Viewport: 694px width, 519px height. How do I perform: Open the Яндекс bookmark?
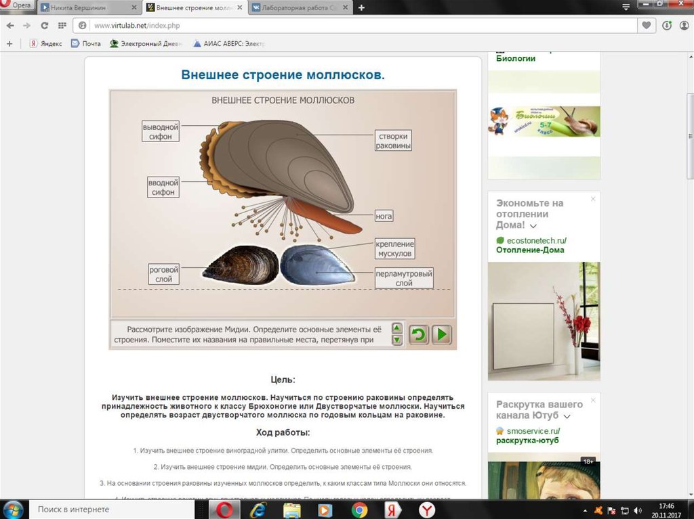[45, 43]
